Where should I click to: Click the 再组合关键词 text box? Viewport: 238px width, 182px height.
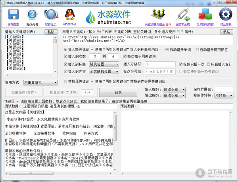click(148, 40)
